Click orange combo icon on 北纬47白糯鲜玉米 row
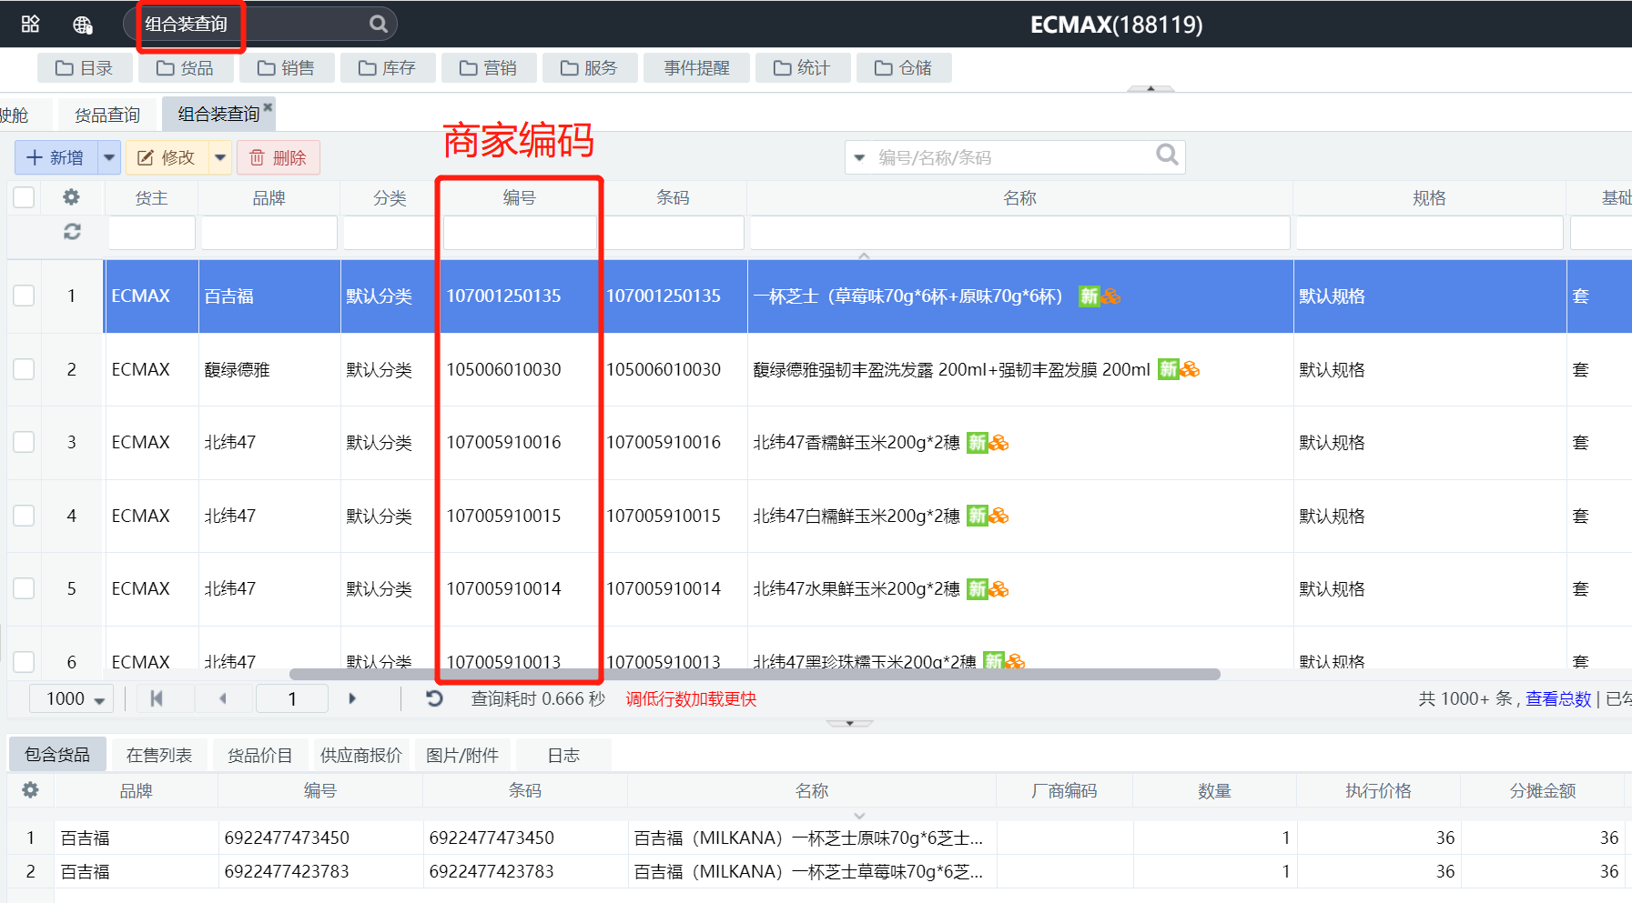 pos(999,516)
